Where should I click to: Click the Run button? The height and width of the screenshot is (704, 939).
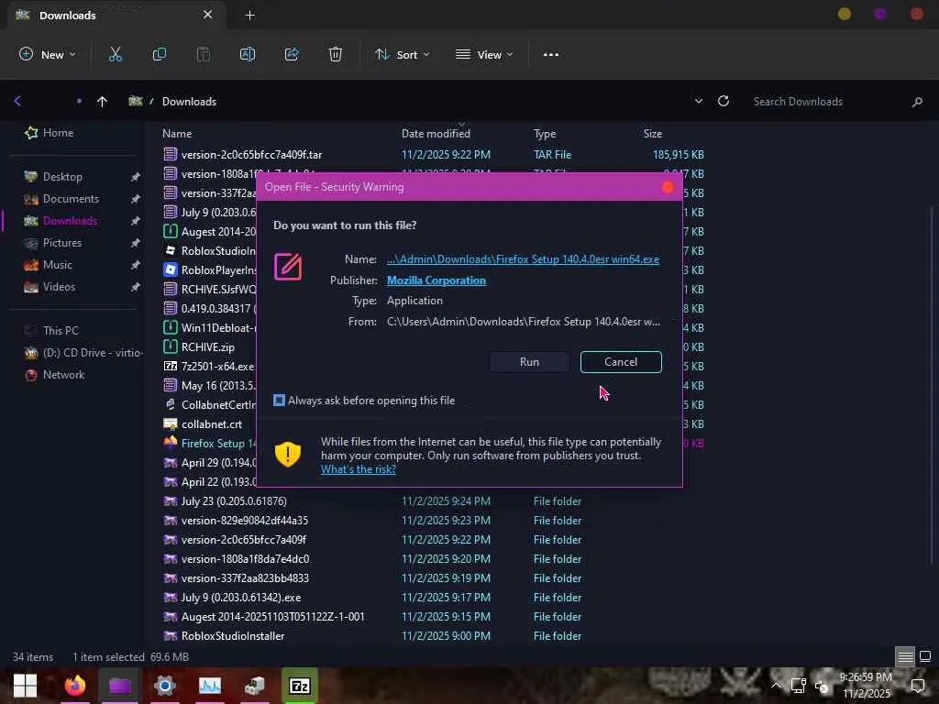(529, 361)
